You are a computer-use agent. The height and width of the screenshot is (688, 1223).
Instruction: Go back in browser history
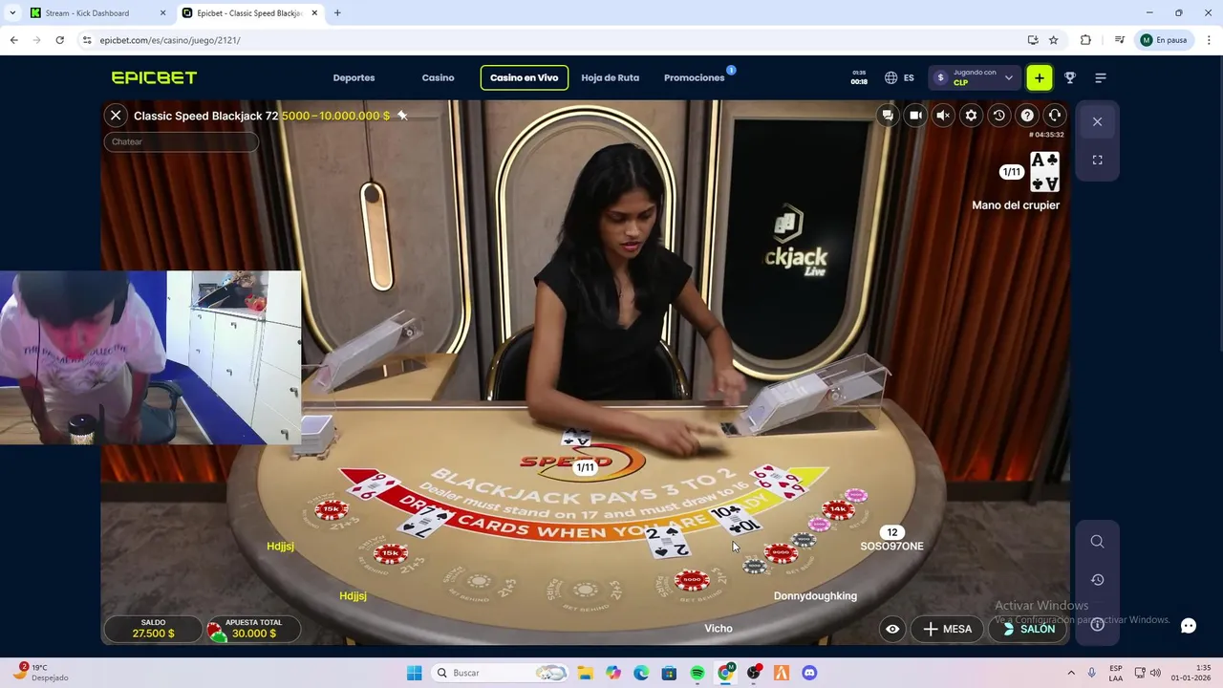(13, 40)
